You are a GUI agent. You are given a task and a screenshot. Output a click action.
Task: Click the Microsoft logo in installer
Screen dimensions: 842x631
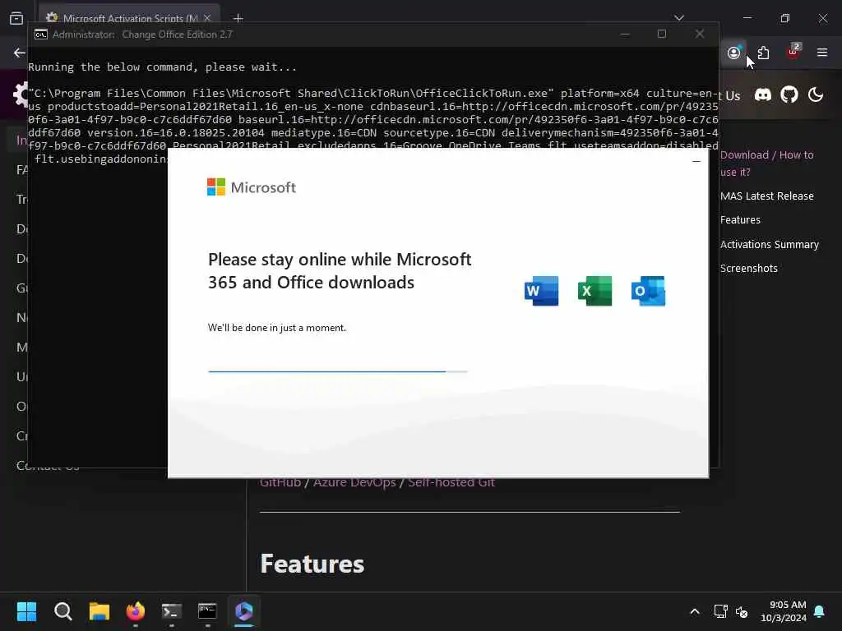click(252, 187)
